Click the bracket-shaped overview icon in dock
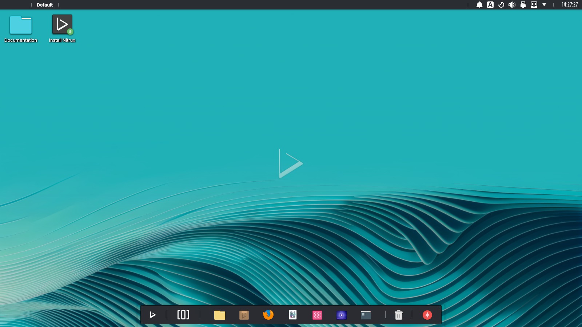This screenshot has height=327, width=582. point(183,315)
